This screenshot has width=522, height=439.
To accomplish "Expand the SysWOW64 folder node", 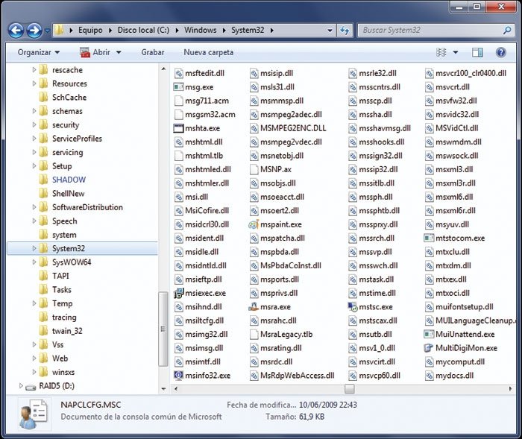I will (34, 262).
